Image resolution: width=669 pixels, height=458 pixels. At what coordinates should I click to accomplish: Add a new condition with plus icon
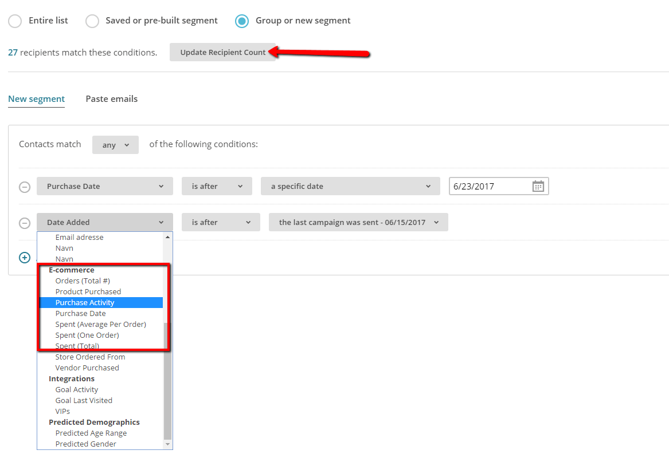tap(25, 257)
